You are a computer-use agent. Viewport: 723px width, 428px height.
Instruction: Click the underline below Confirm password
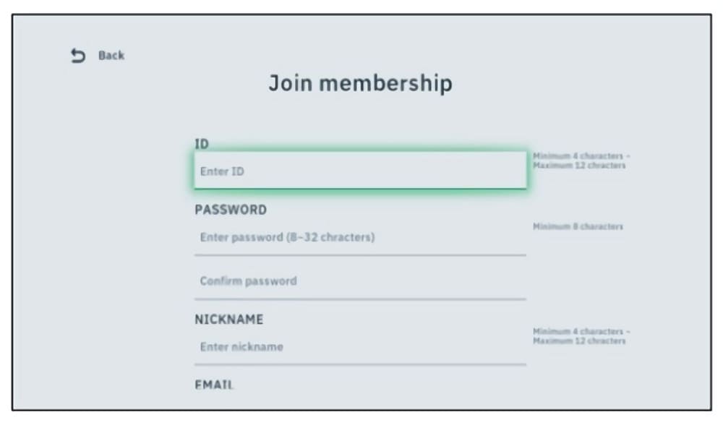click(x=360, y=299)
